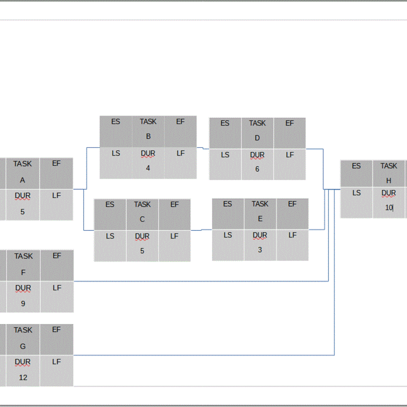
Task: Place cursor in Task C's DUR 5 cell
Action: coord(142,246)
